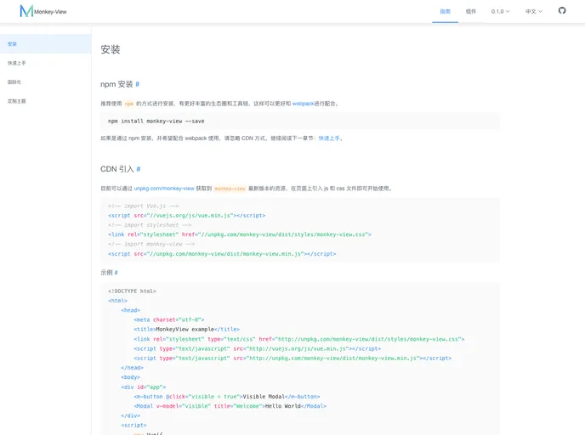
Task: Click the 安装 page heading
Action: [x=111, y=49]
